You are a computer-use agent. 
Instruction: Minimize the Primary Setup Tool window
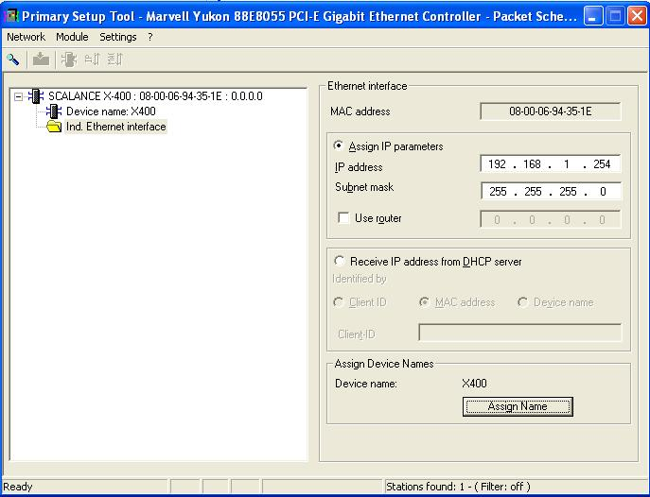point(593,17)
